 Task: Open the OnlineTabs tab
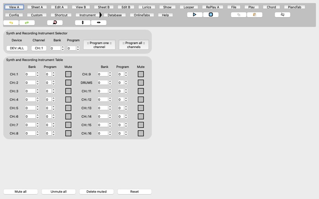(142, 15)
